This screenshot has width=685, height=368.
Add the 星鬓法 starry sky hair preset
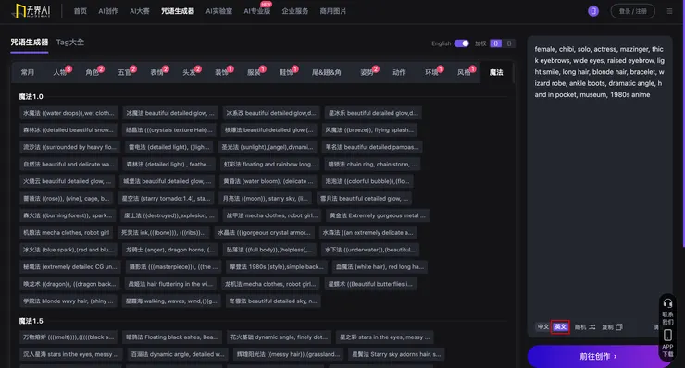(396, 354)
